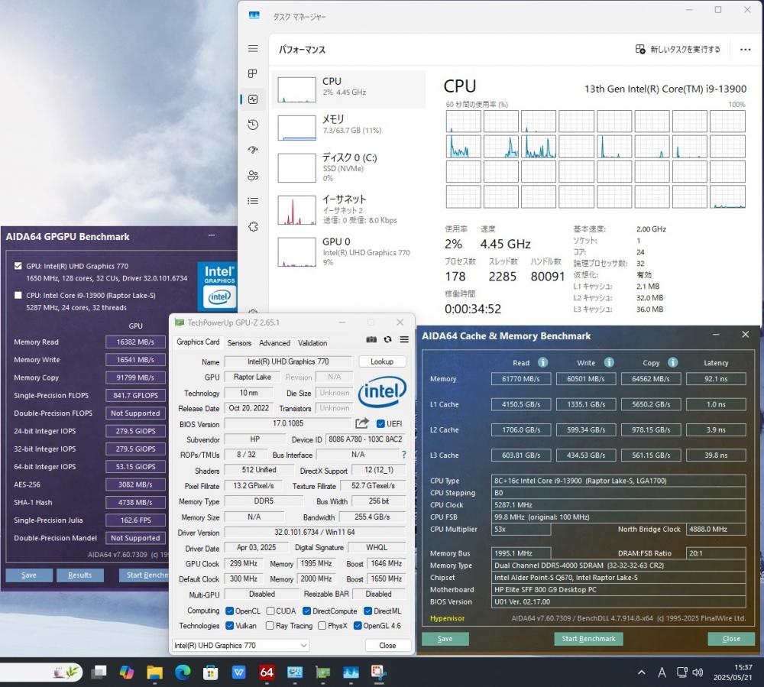Open Processes page icon in Task Manager sidebar
764x687 pixels.
252,73
